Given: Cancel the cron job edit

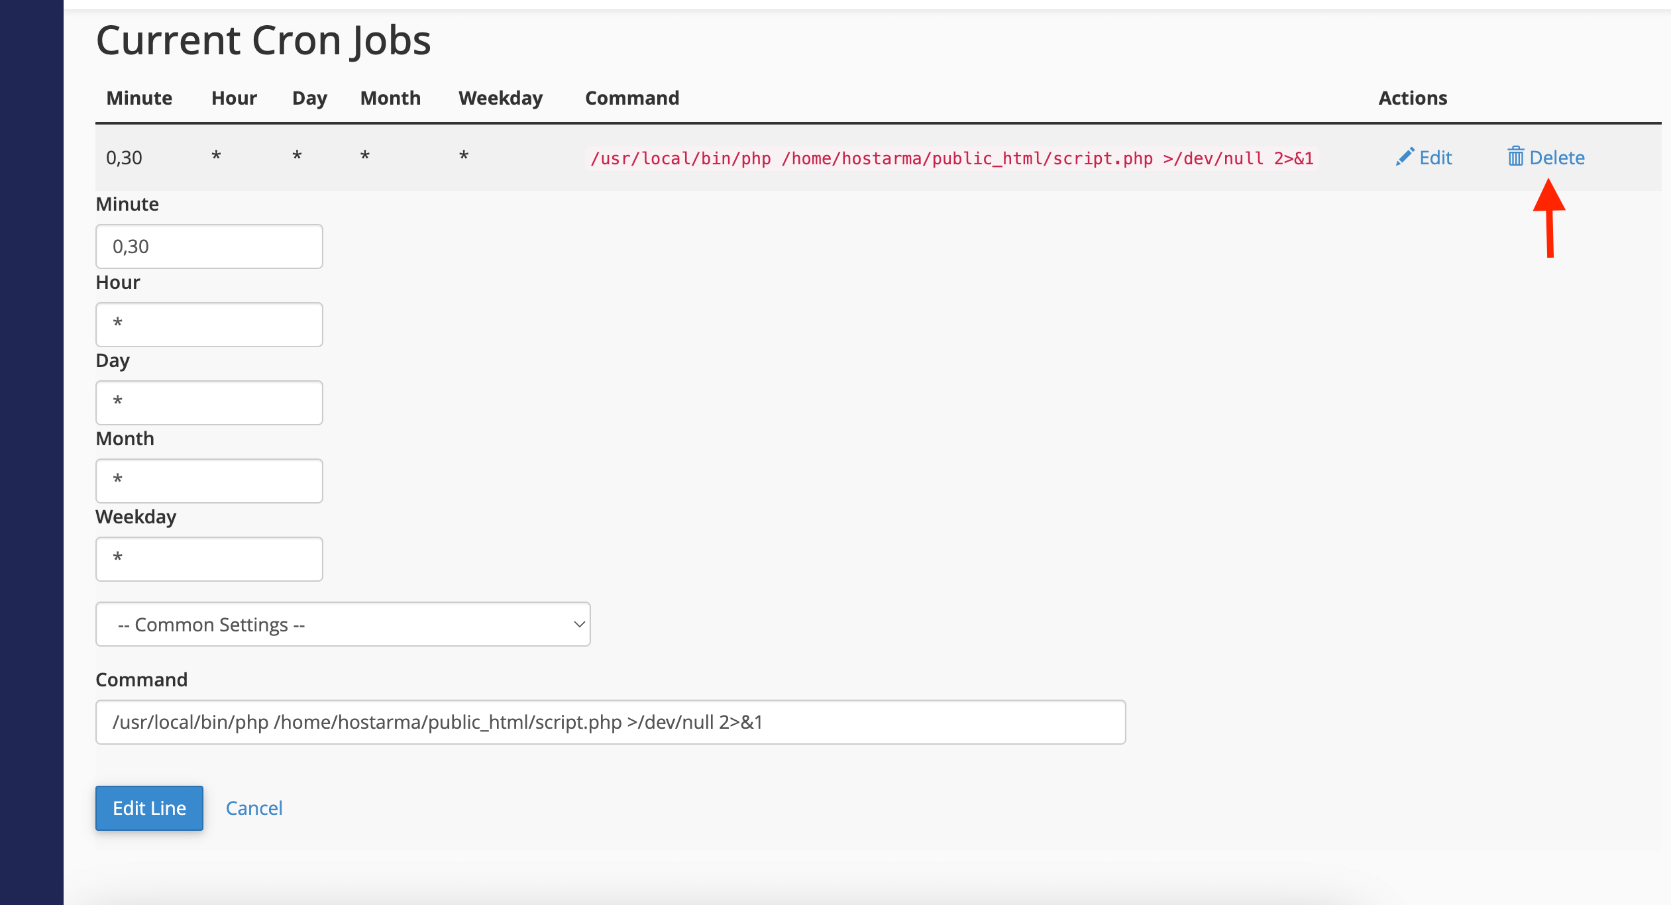Looking at the screenshot, I should pos(254,808).
